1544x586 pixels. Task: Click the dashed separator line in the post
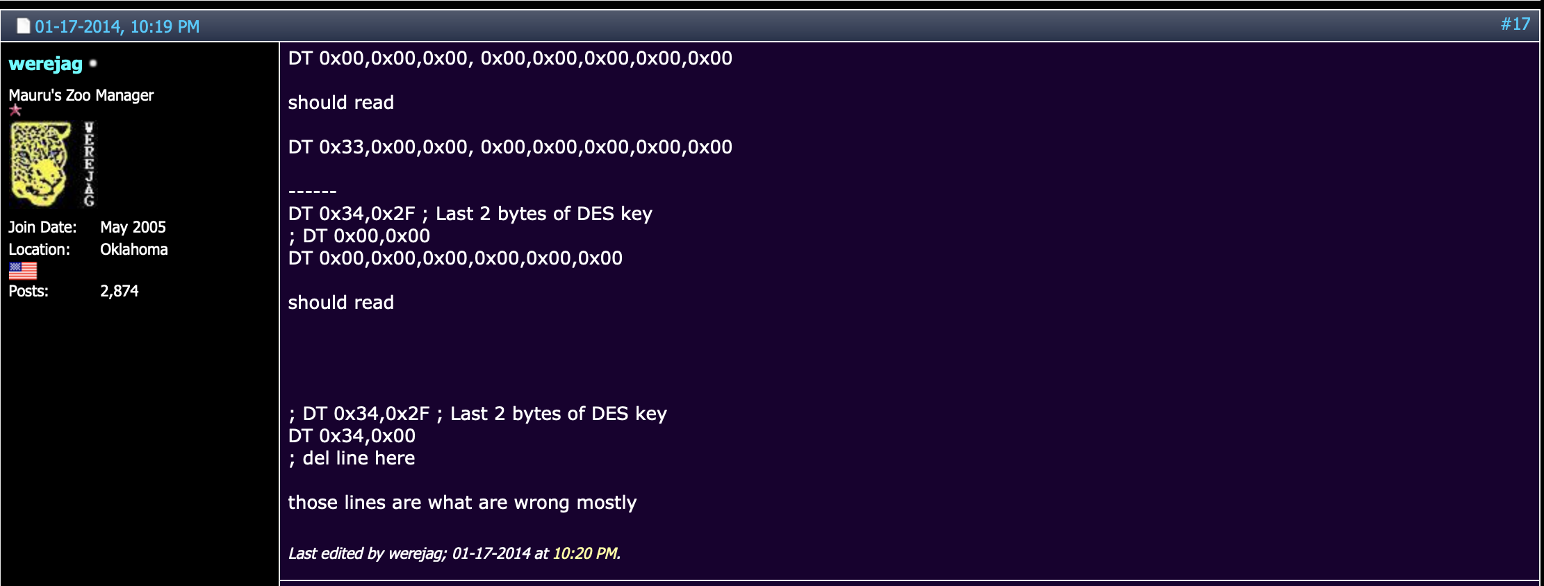(312, 191)
